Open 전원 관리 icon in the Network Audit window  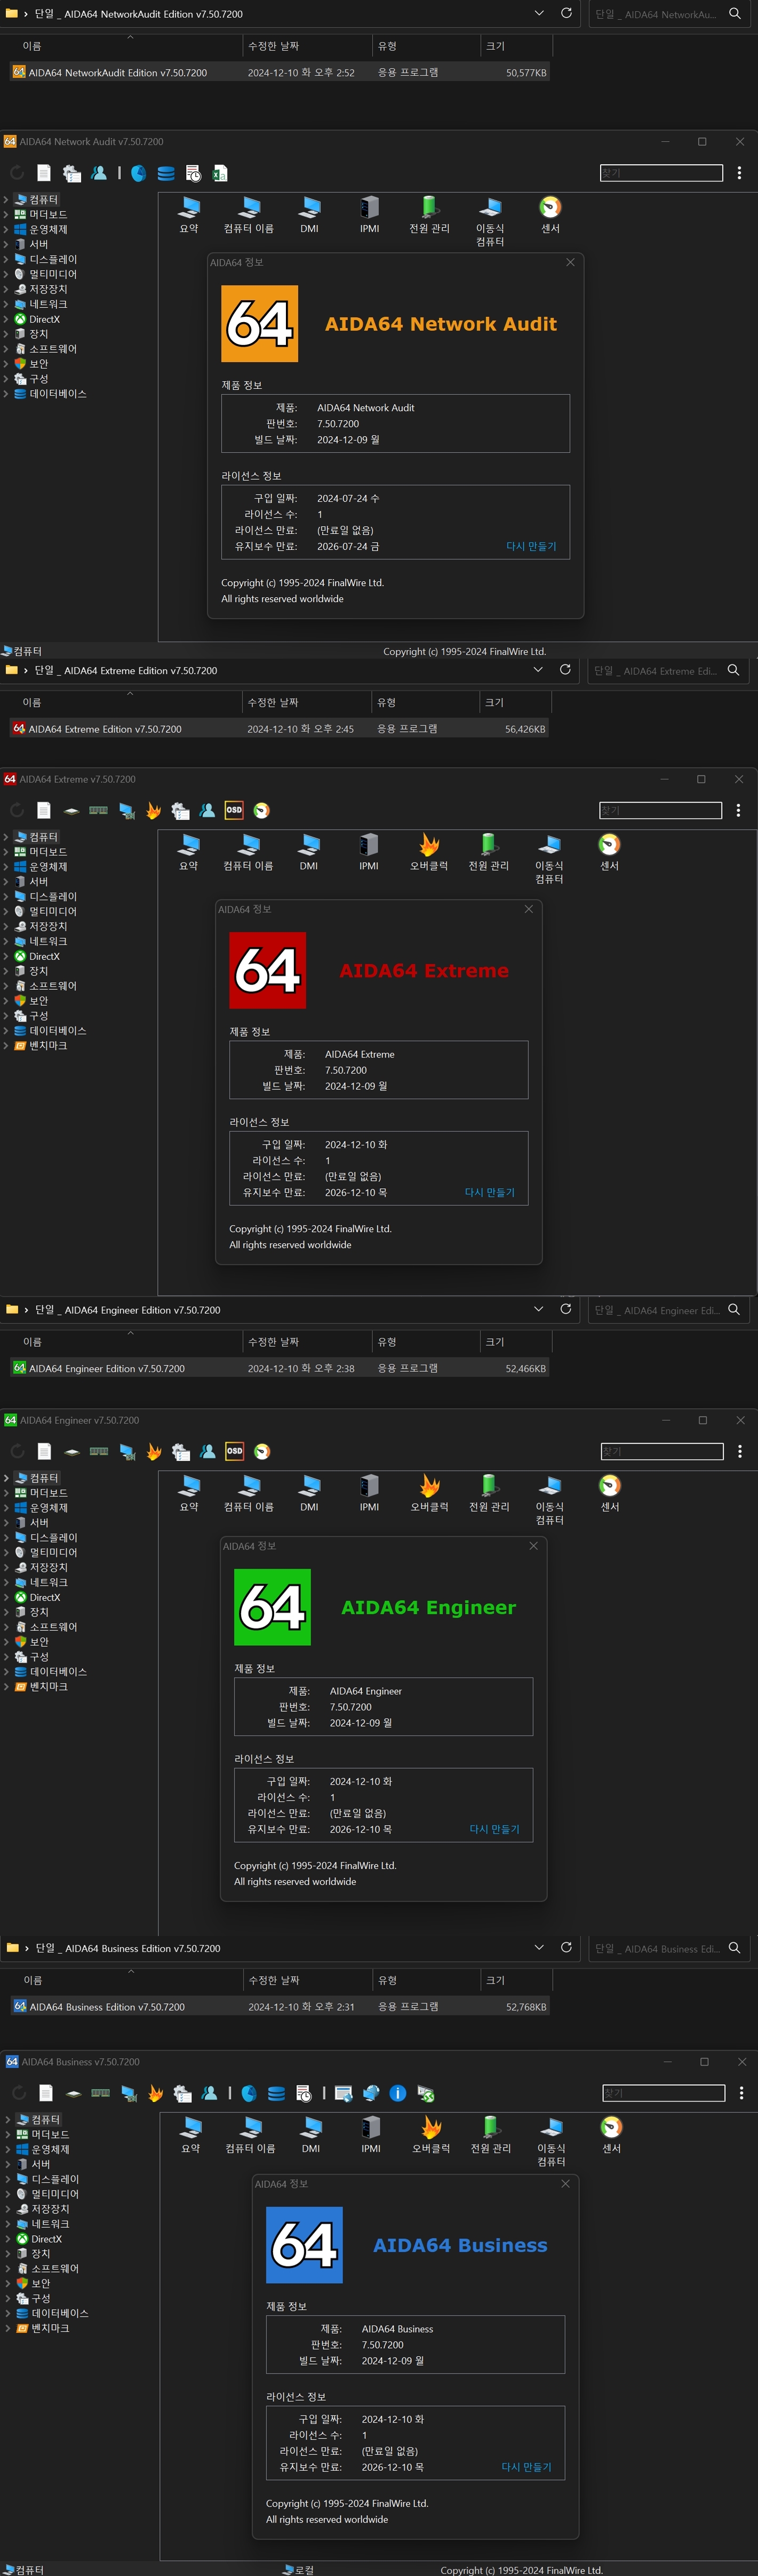429,214
